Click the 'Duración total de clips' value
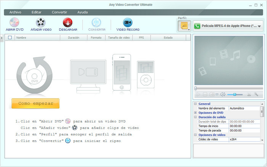Screen dimensions: 267x167 (244, 121)
